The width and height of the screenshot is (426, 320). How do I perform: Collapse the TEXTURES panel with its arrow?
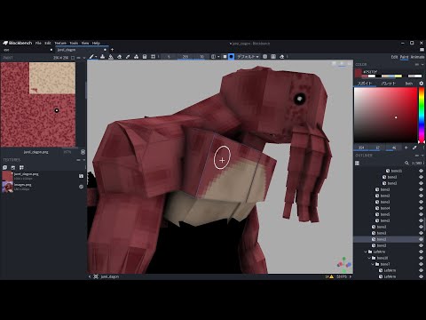[83, 160]
